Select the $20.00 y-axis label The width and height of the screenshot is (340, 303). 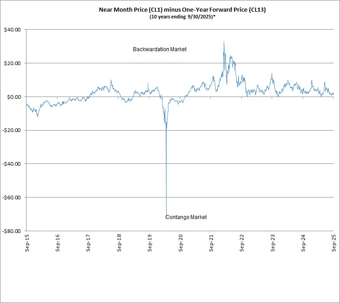click(x=13, y=63)
